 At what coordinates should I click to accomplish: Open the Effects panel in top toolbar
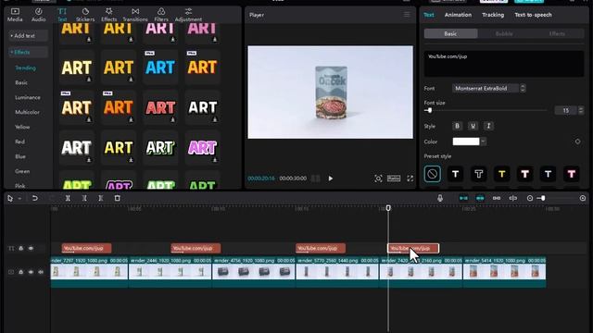pos(109,15)
